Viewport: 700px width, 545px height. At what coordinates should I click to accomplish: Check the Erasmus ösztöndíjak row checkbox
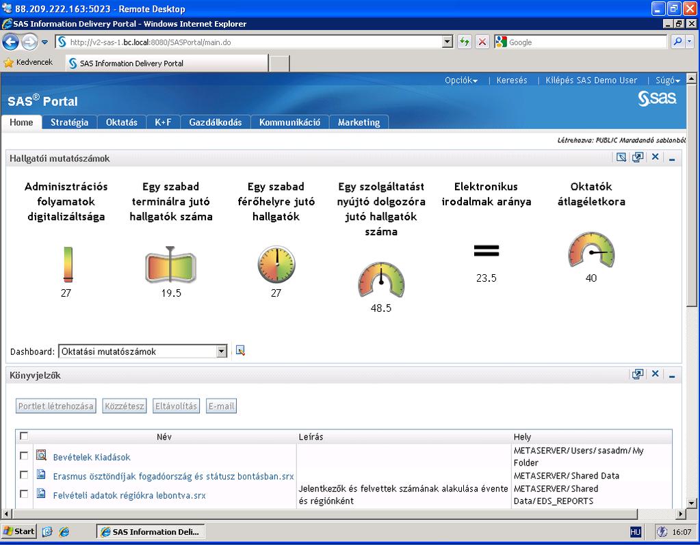(24, 475)
